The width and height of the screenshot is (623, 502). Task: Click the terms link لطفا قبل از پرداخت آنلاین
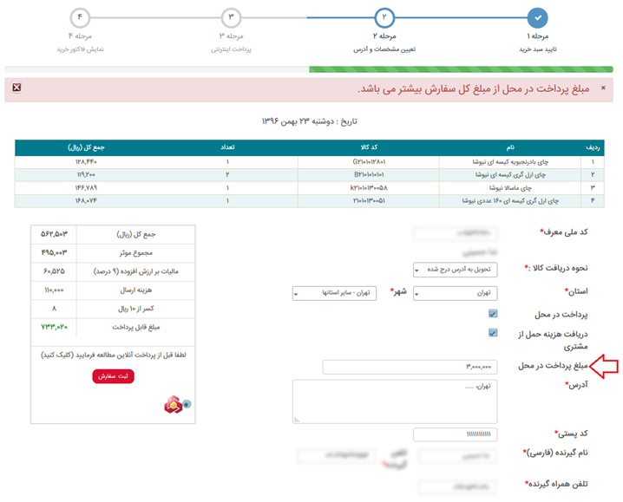[x=114, y=355]
